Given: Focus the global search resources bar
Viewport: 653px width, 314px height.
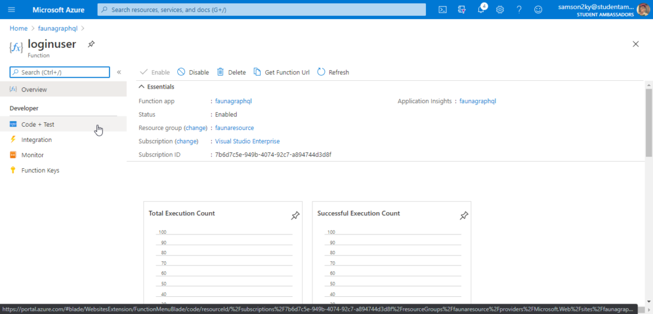Looking at the screenshot, I should click(261, 10).
